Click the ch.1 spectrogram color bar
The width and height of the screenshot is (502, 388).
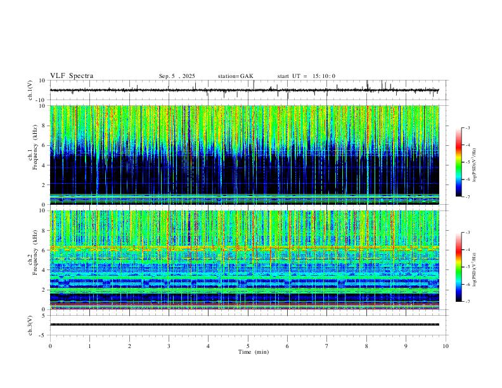click(x=458, y=162)
